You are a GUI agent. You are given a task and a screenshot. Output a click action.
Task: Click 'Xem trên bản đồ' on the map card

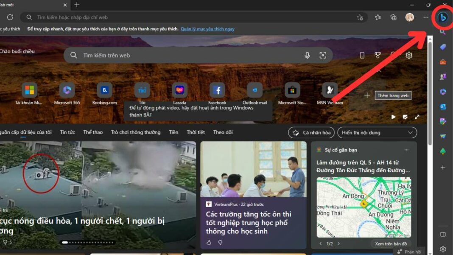point(391,244)
